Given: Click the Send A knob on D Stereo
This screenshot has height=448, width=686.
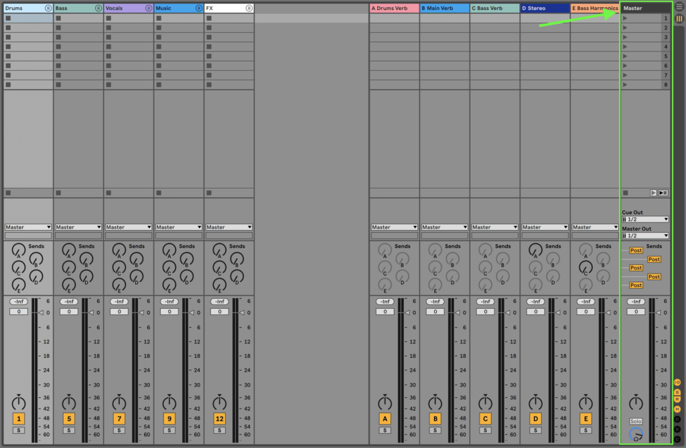Looking at the screenshot, I should (x=535, y=250).
